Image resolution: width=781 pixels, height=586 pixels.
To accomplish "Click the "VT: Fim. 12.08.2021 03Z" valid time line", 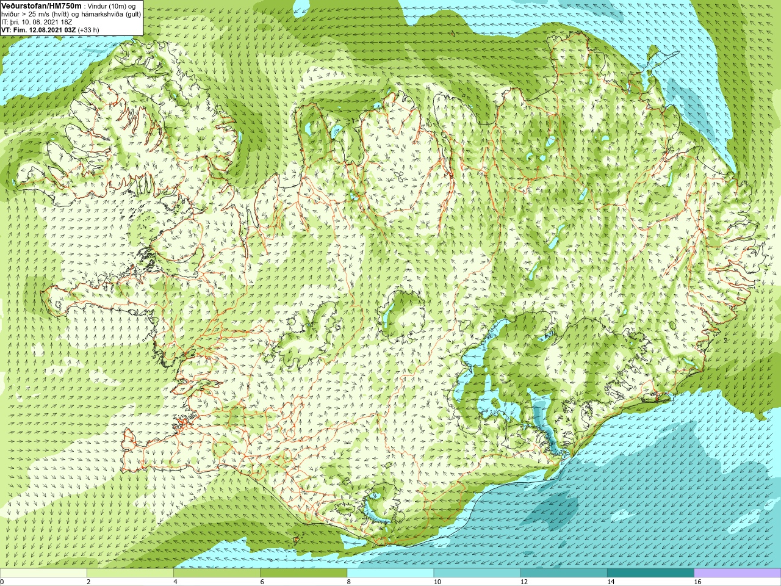I will pyautogui.click(x=38, y=29).
